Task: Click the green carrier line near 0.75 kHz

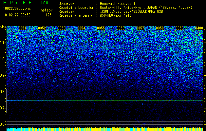Action: tap(105, 101)
